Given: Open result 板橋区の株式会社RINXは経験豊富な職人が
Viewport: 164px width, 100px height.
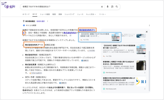Looking at the screenshot, I should 119,79.
